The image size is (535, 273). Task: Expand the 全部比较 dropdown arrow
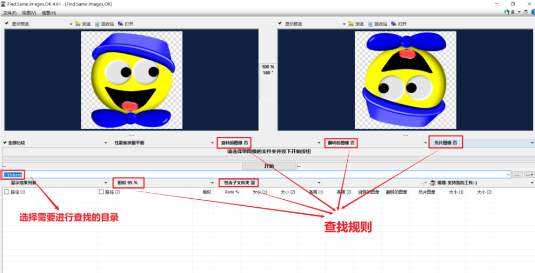point(106,143)
